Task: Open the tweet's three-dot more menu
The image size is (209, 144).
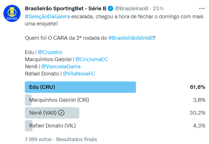Action: 202,8
